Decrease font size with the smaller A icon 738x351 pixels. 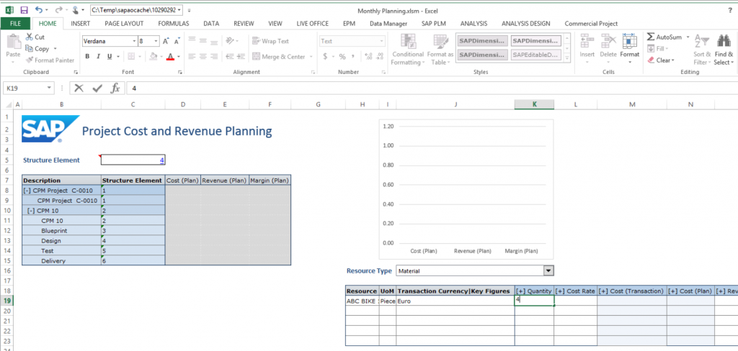coord(177,41)
